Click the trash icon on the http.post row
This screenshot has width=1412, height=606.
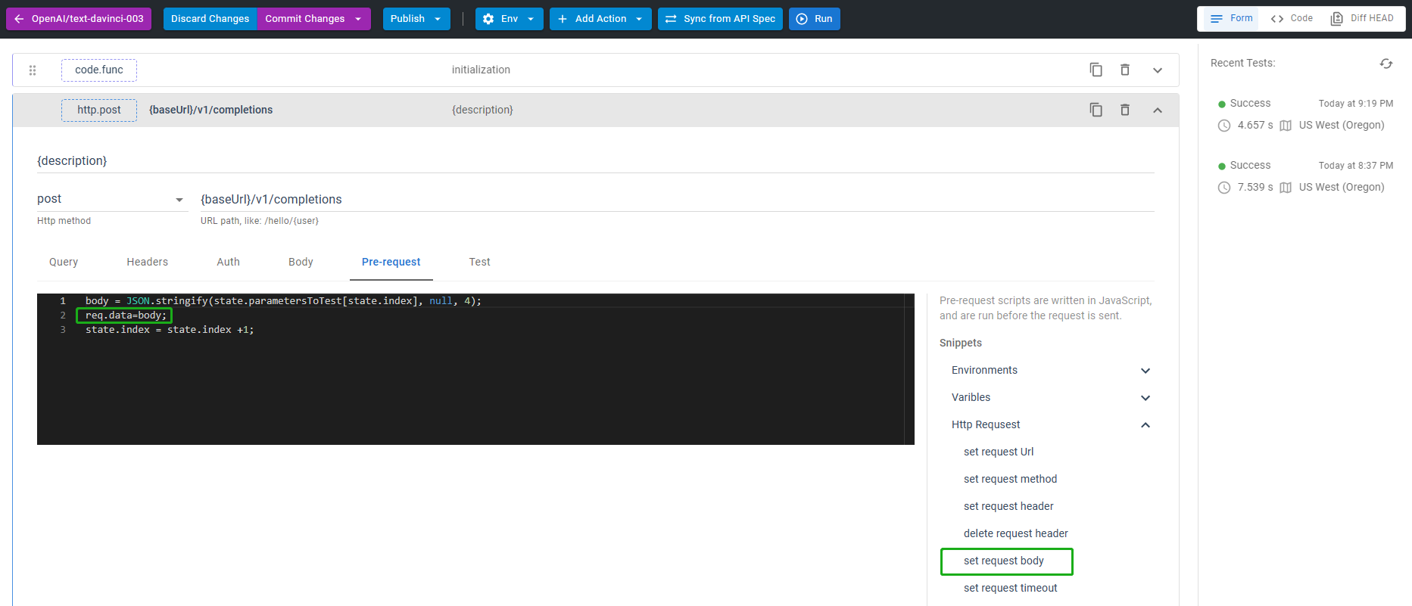click(1125, 110)
